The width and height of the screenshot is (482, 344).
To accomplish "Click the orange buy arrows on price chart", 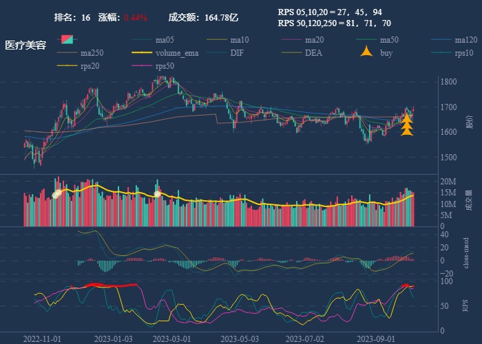I will coord(407,124).
